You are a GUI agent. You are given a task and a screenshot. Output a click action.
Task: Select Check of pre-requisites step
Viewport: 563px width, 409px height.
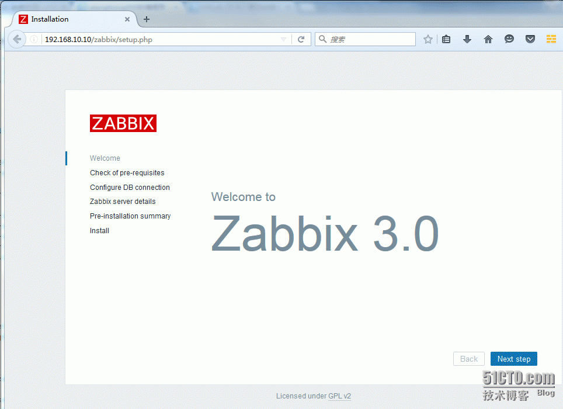click(127, 173)
